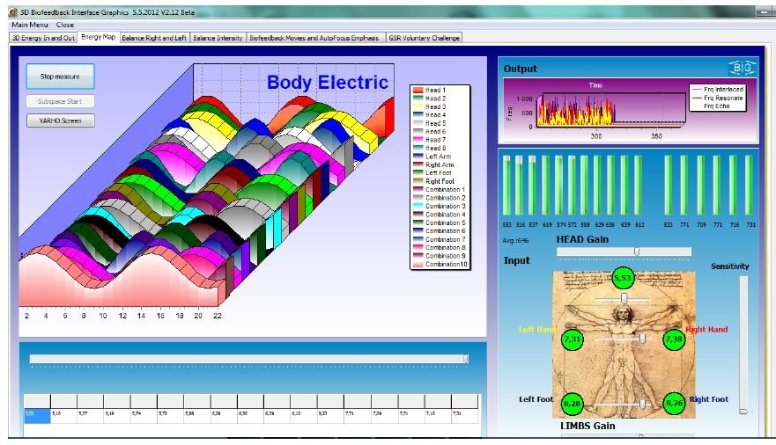
Task: Go to the GSR Voluntary Challenge tab
Action: (424, 38)
